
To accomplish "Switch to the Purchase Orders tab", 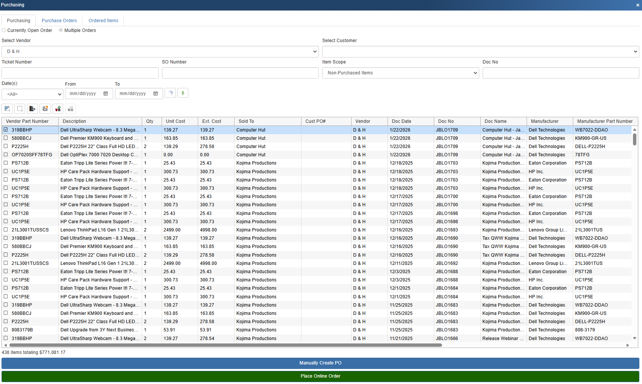I will click(59, 21).
